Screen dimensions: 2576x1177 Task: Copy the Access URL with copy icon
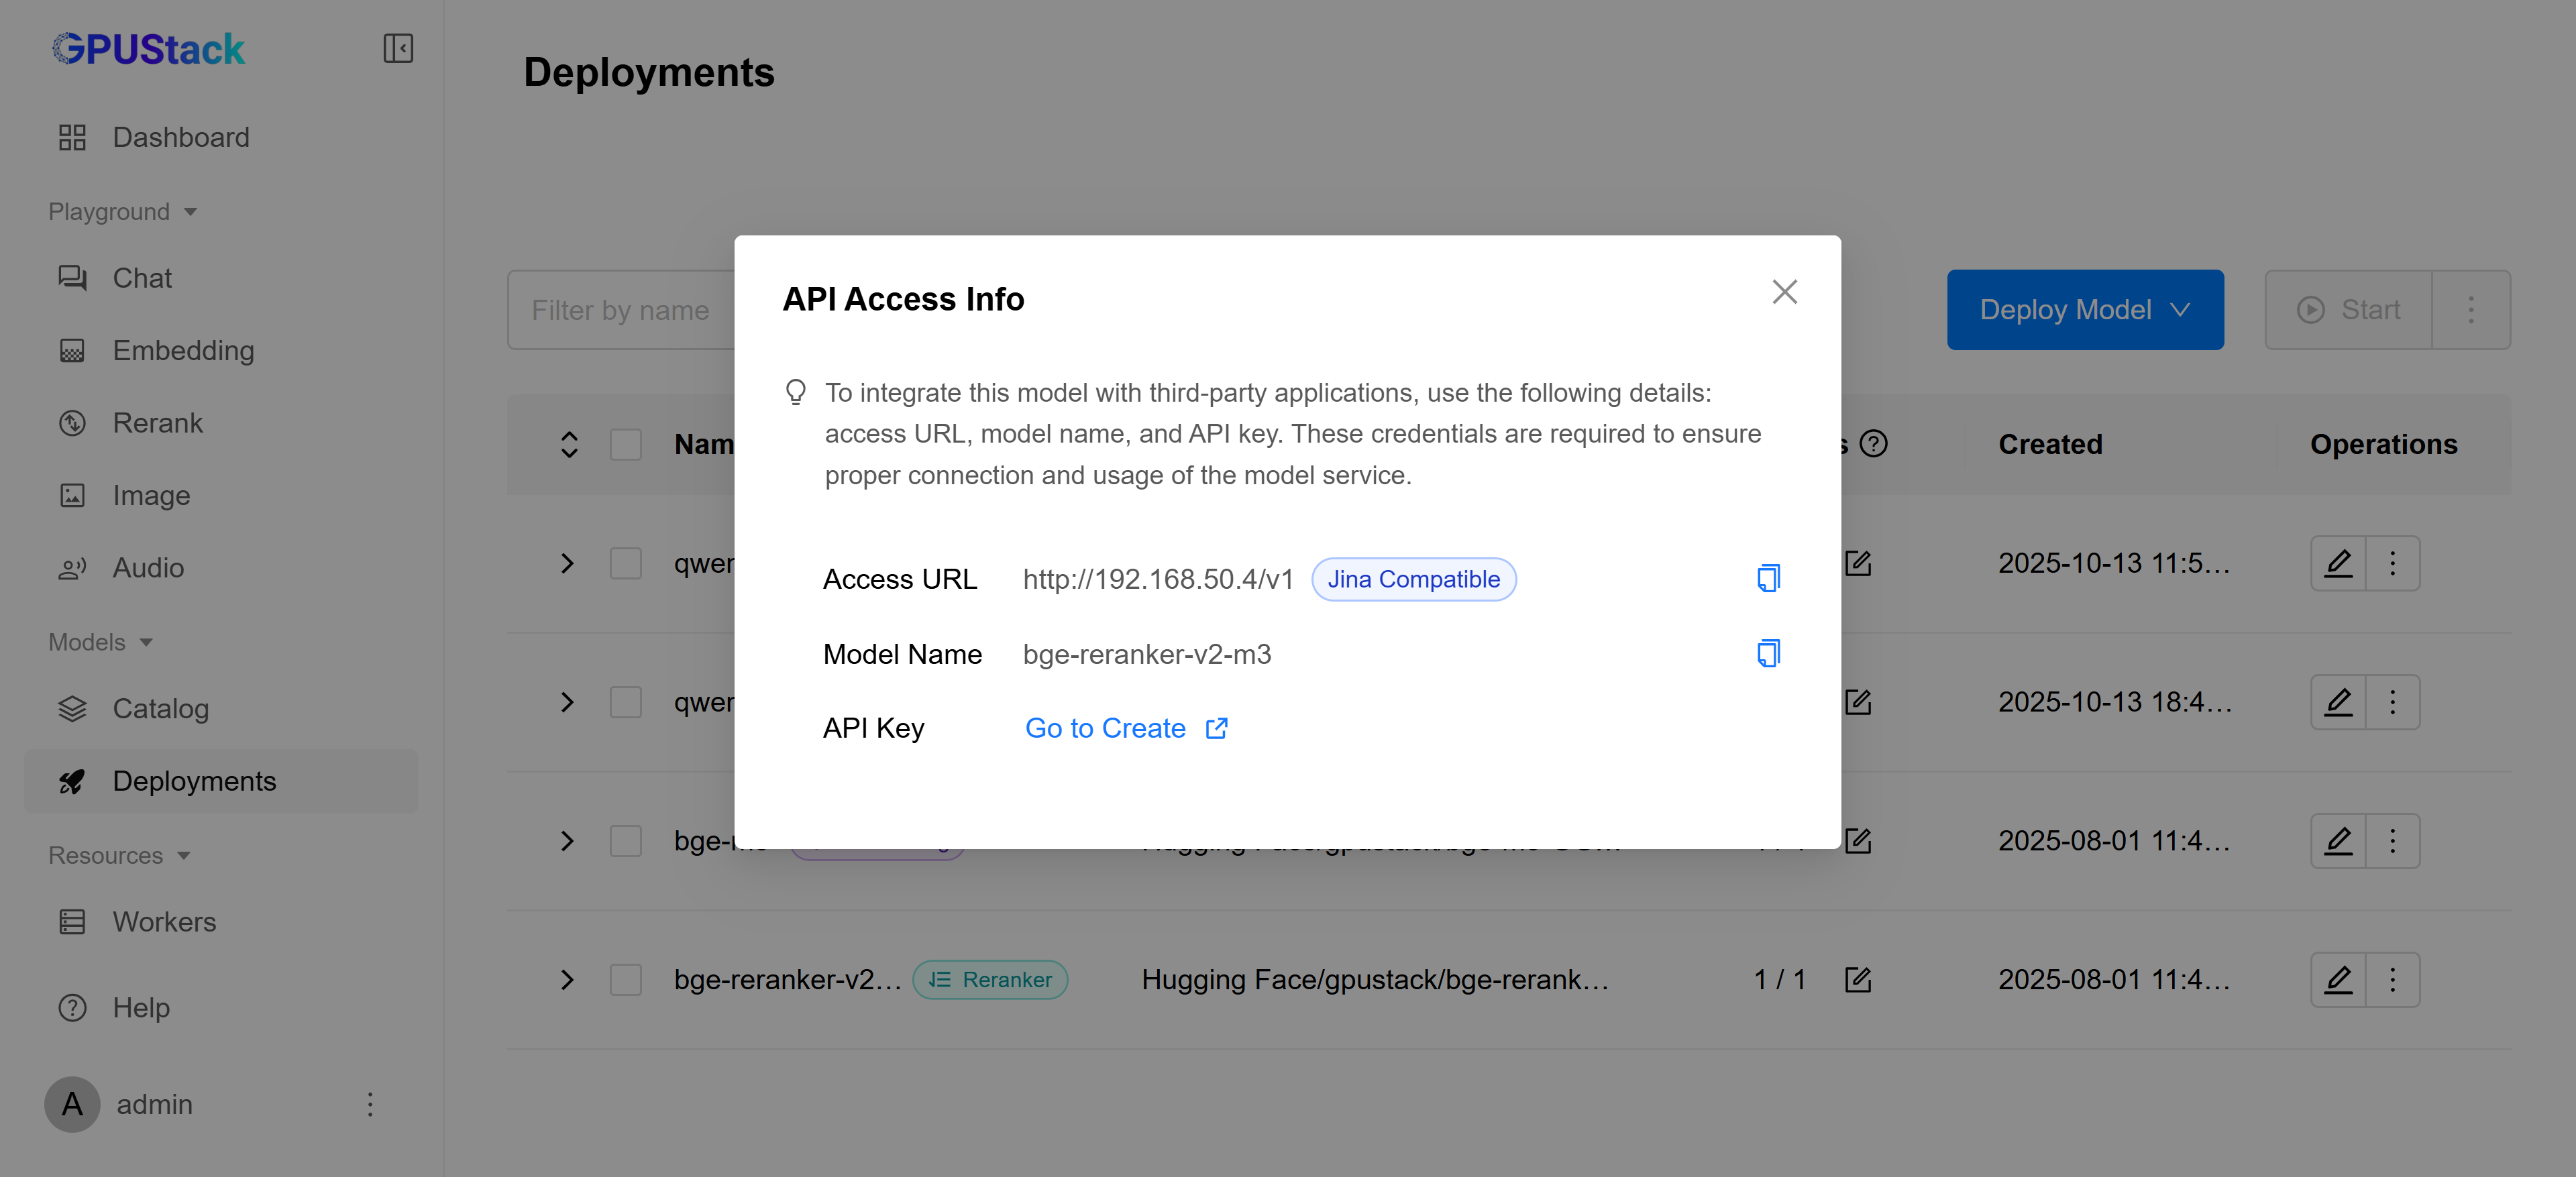pyautogui.click(x=1768, y=578)
